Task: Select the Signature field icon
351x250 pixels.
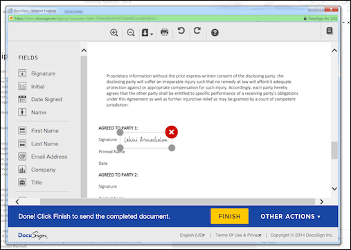Action: (22, 73)
